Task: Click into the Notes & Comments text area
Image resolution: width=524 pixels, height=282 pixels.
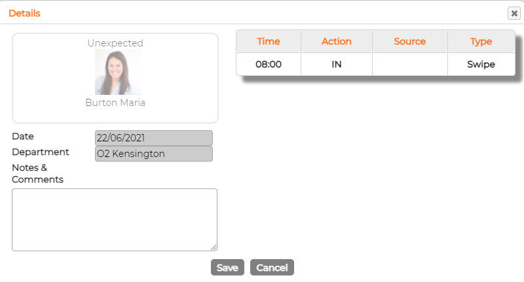Action: pos(115,220)
